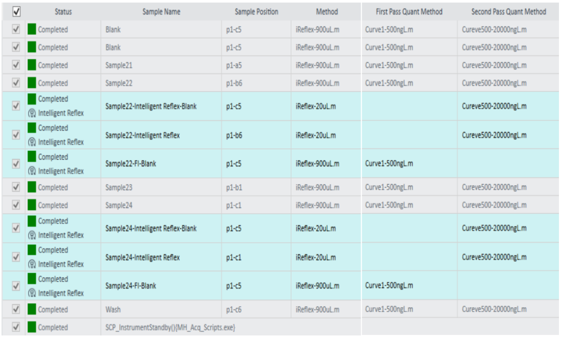Click the p1-a5 sample position cell
This screenshot has width=561, height=338.
click(256, 65)
